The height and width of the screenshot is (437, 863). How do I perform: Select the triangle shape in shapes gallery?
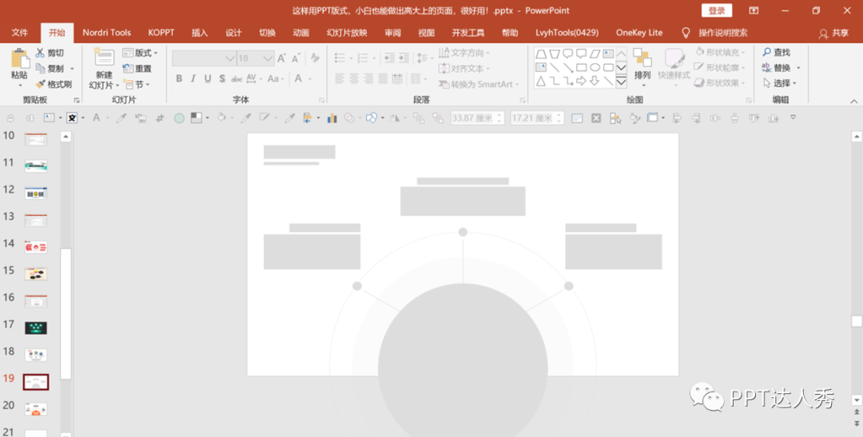point(541,81)
